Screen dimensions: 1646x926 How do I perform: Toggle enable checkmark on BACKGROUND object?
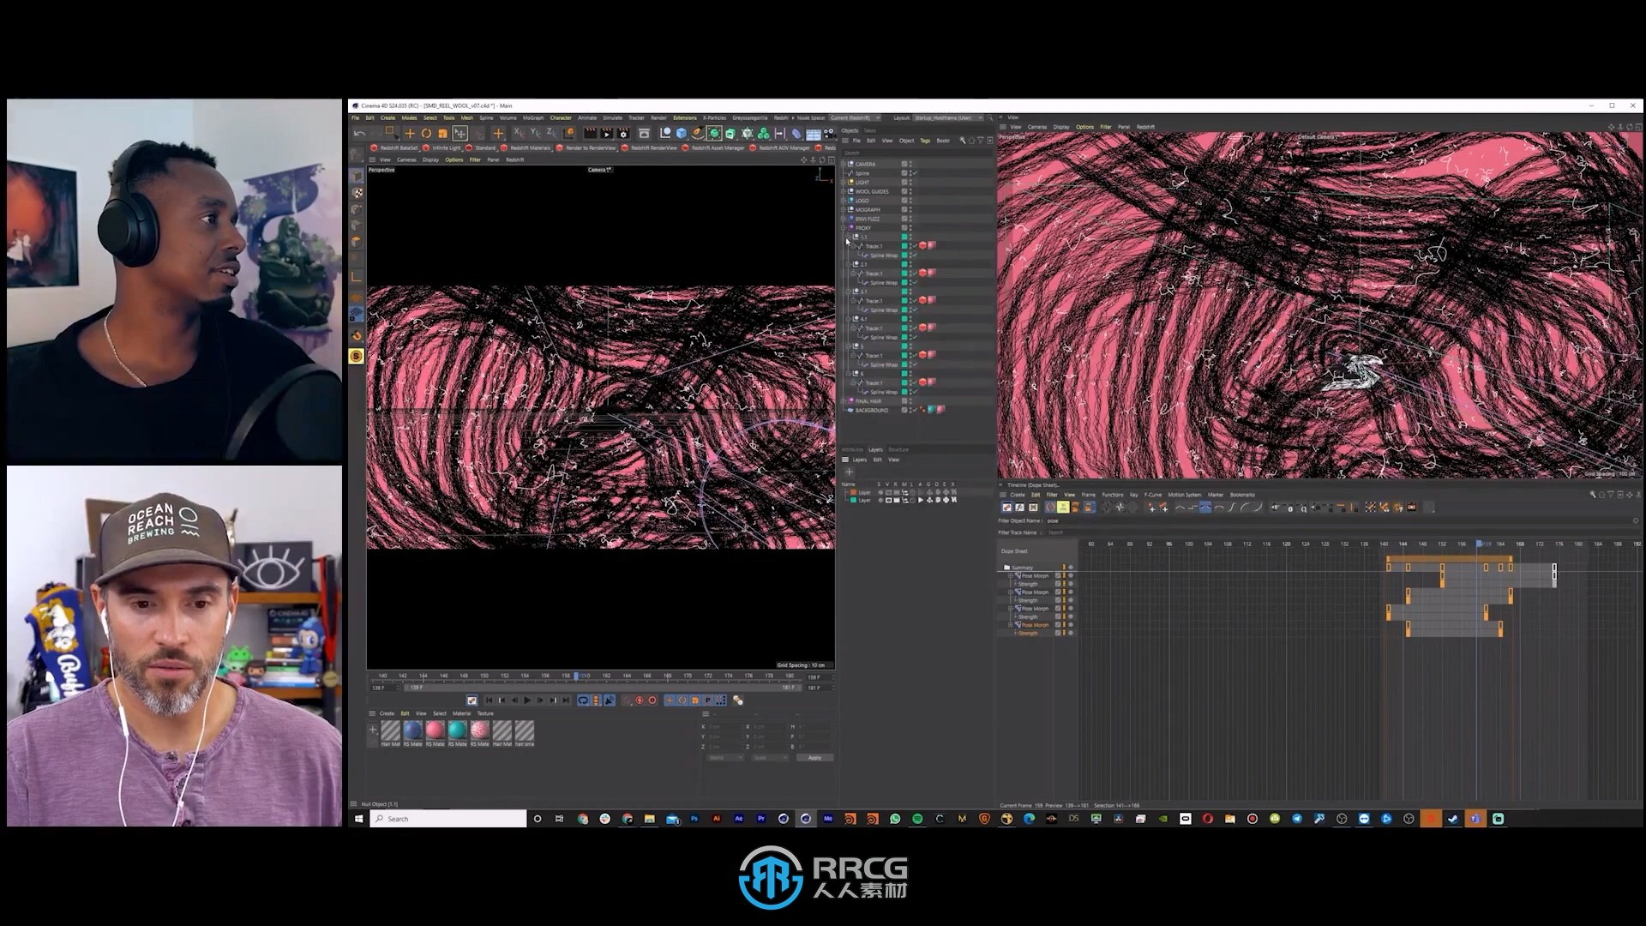915,410
